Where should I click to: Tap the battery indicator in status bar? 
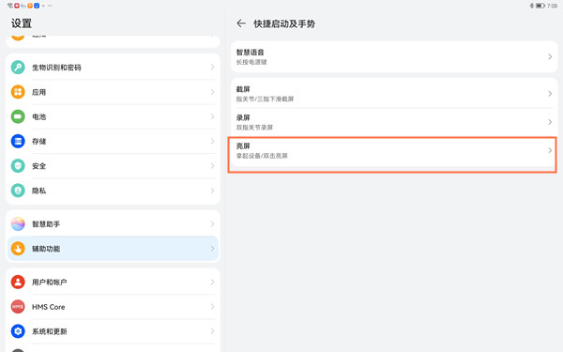pos(540,6)
